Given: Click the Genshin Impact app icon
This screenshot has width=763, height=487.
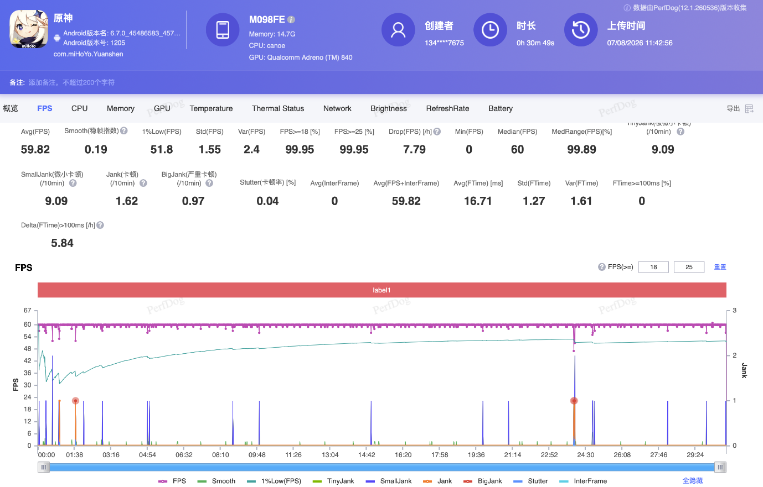Looking at the screenshot, I should (x=29, y=29).
